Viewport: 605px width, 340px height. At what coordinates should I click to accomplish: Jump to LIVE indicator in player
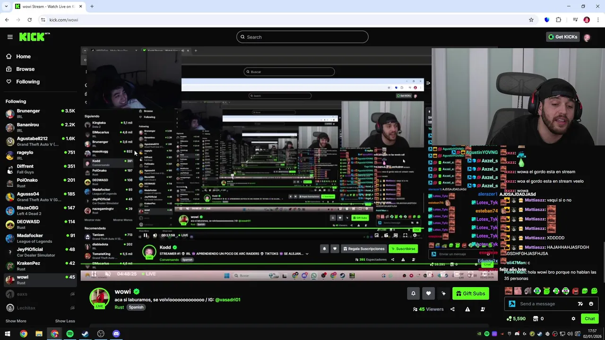149,274
